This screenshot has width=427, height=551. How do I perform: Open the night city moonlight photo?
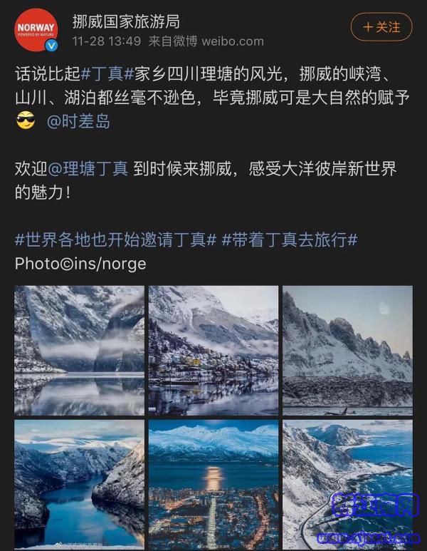[213, 485]
